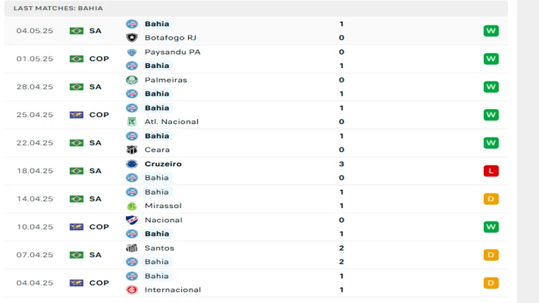Click the COP competition flag on 25.04.25 row
Screen dimensions: 539x303
(76, 114)
